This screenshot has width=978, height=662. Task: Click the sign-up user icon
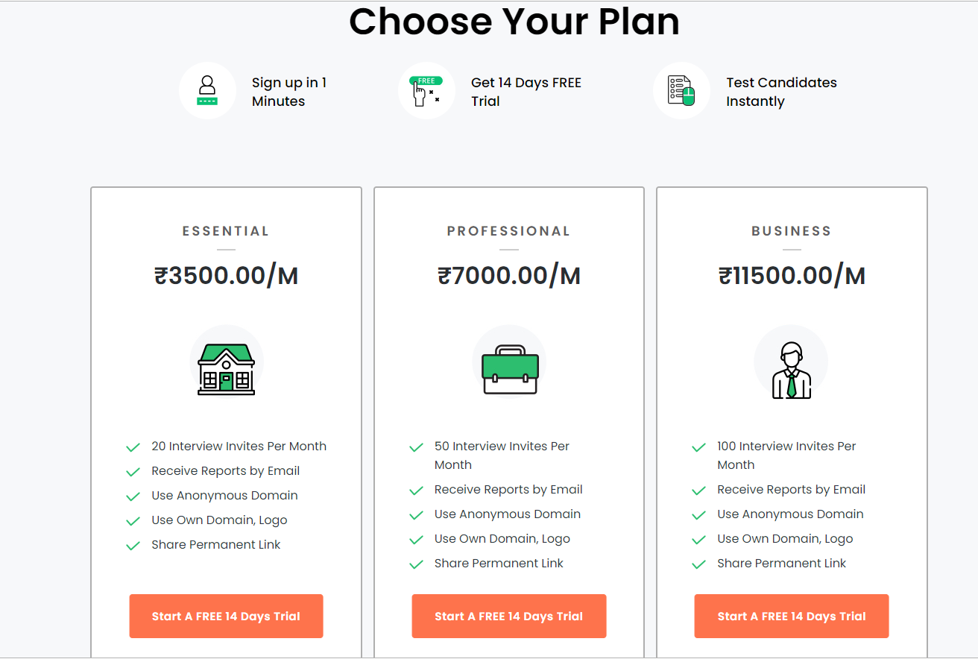tap(207, 91)
